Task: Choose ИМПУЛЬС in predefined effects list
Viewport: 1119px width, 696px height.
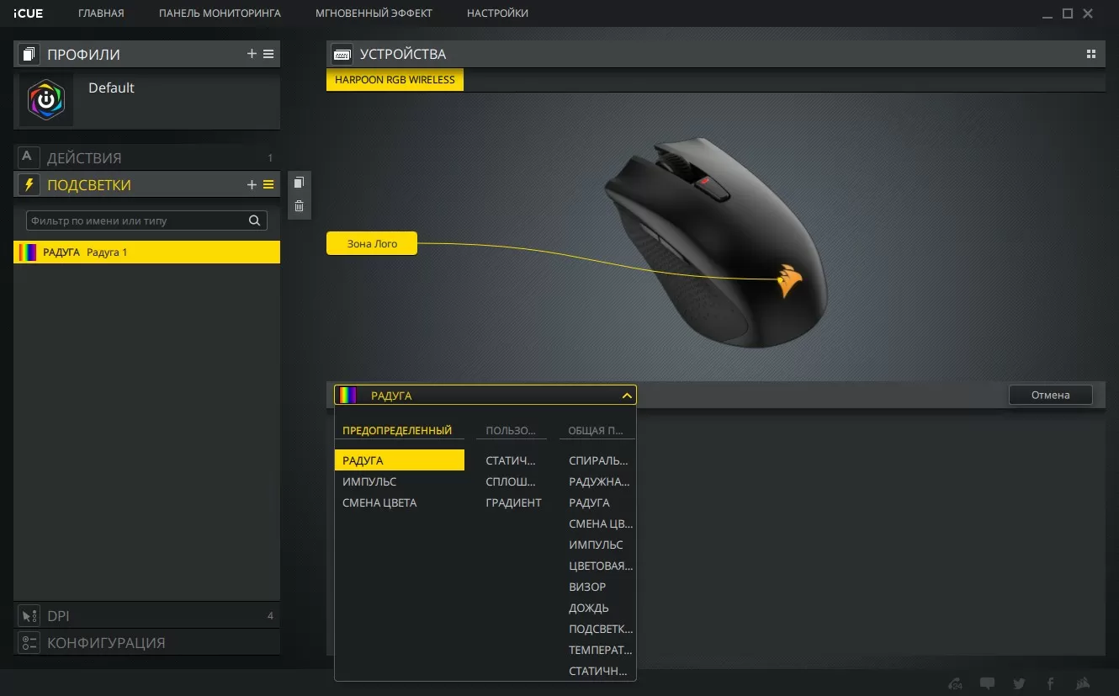Action: click(369, 481)
